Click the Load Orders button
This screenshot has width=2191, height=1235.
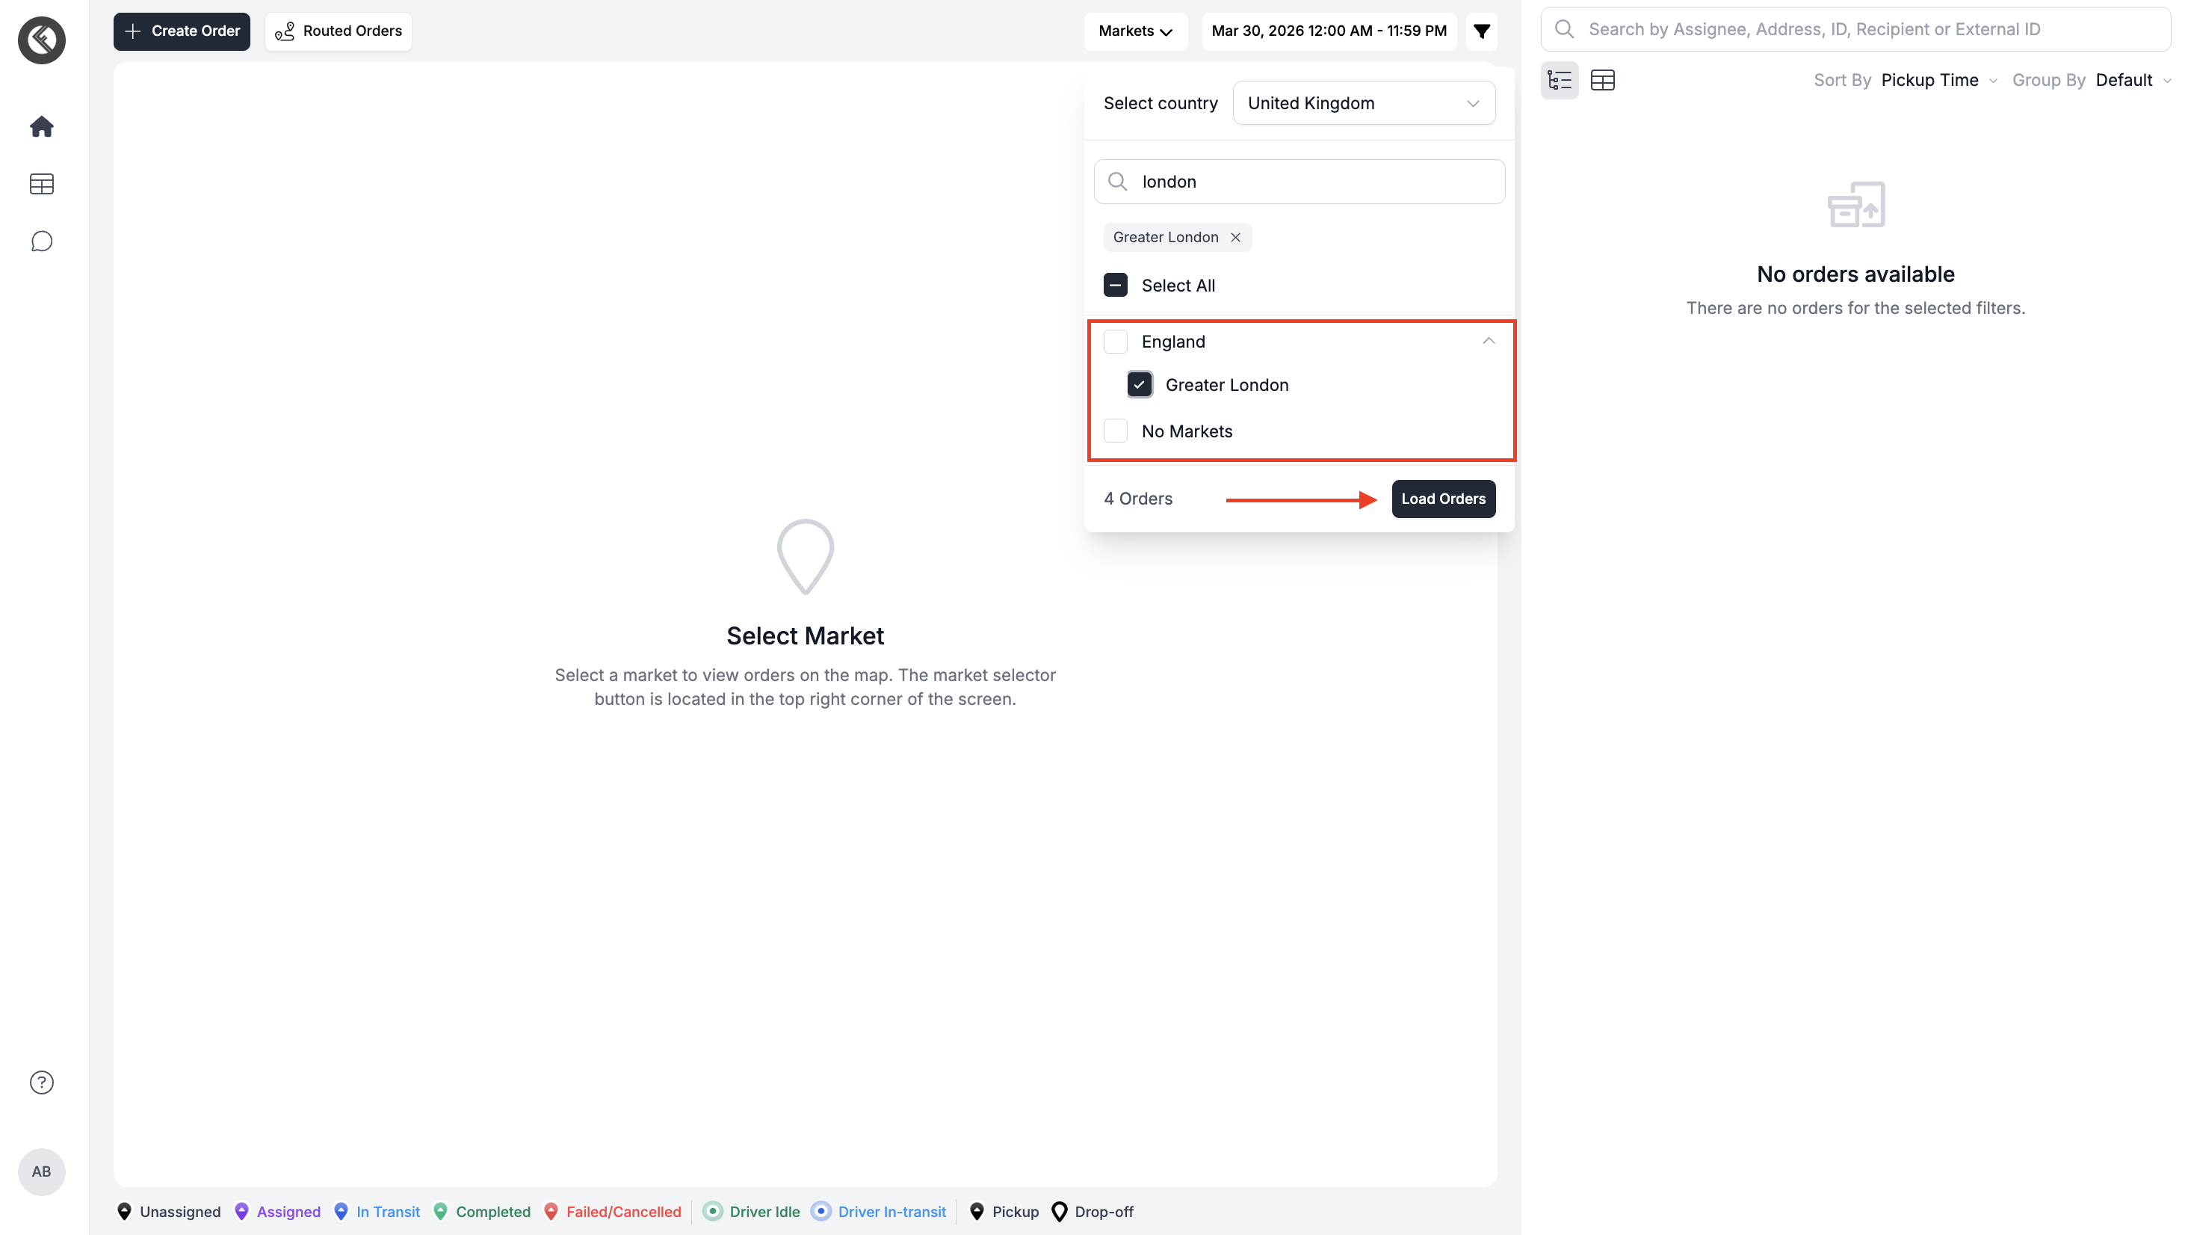coord(1442,499)
